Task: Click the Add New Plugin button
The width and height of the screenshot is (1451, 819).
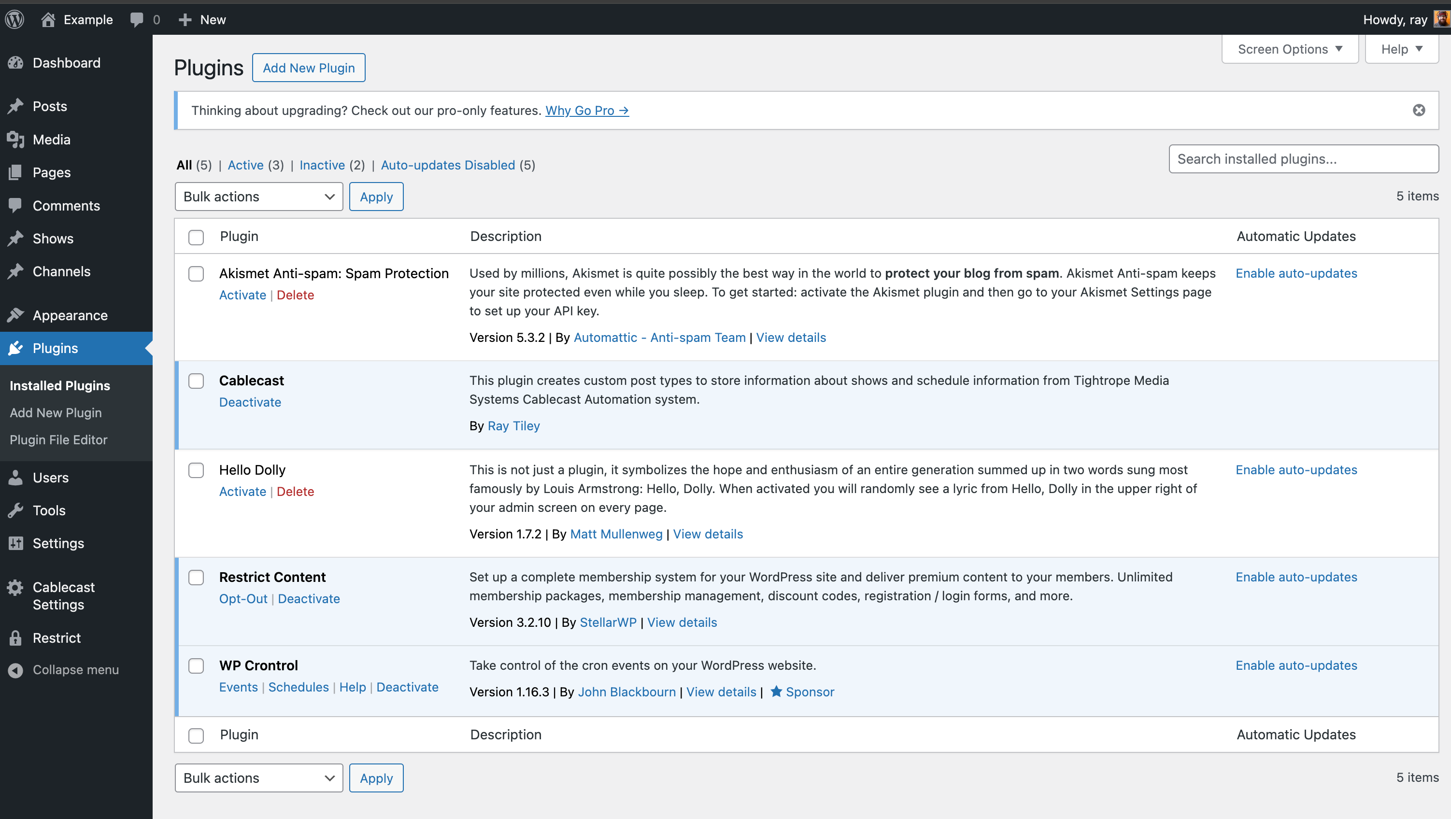Action: click(309, 68)
